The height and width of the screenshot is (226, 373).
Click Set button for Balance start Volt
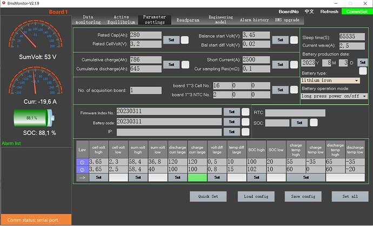280,40
